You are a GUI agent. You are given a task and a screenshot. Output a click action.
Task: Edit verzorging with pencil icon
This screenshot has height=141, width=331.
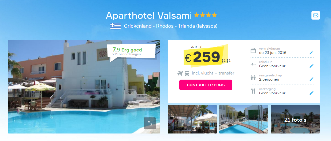311,93
